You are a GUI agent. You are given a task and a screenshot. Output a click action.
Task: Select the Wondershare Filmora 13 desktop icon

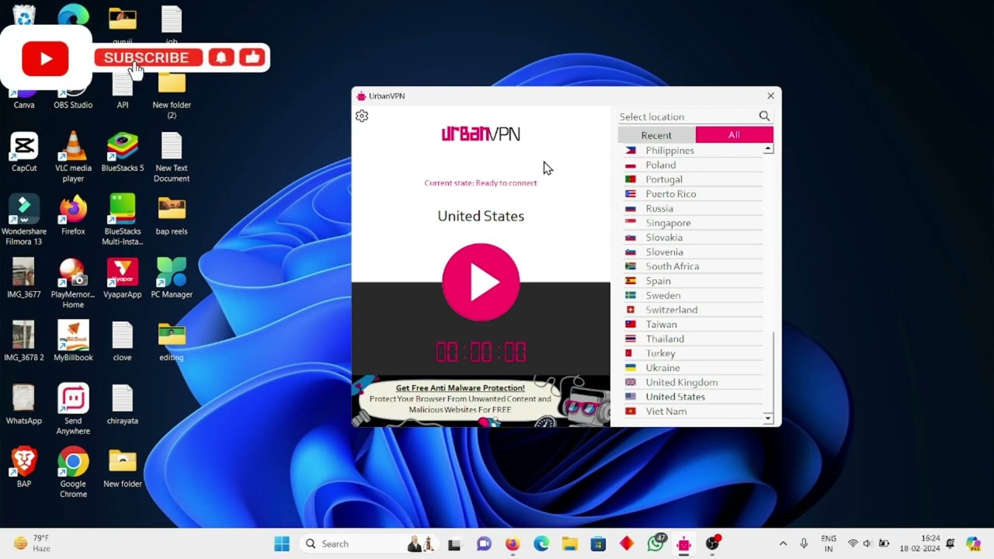[24, 220]
